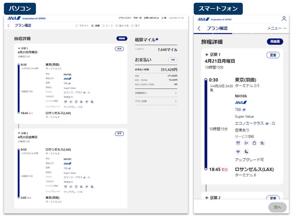Open お問い合わせ in the top navigation

coord(149,18)
